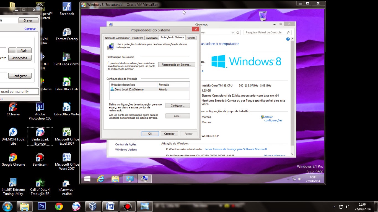This screenshot has height=212, width=378.
Task: Open Alterar configurações link
Action: point(273,119)
